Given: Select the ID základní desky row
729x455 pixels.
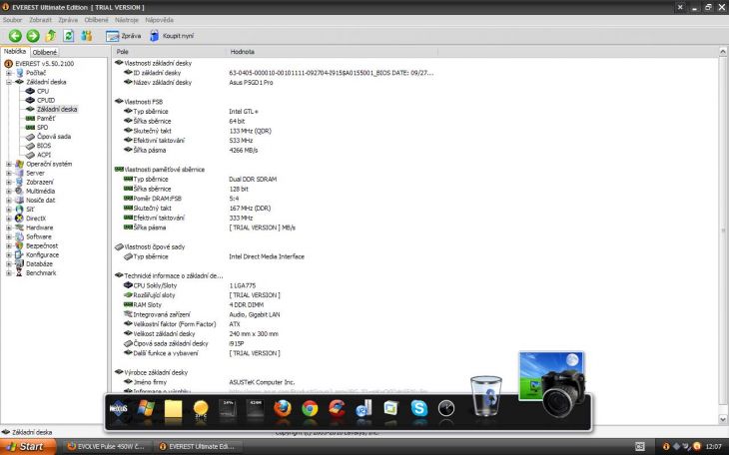Looking at the screenshot, I should coord(275,73).
